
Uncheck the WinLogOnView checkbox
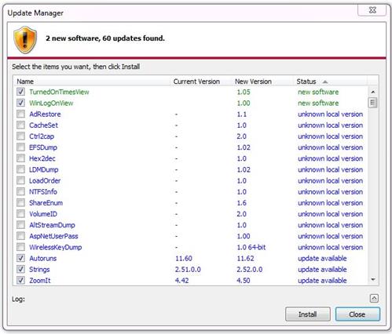pos(20,103)
